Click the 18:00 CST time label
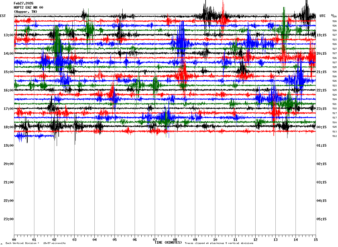Viewport: 338px width, 247px height. point(8,127)
